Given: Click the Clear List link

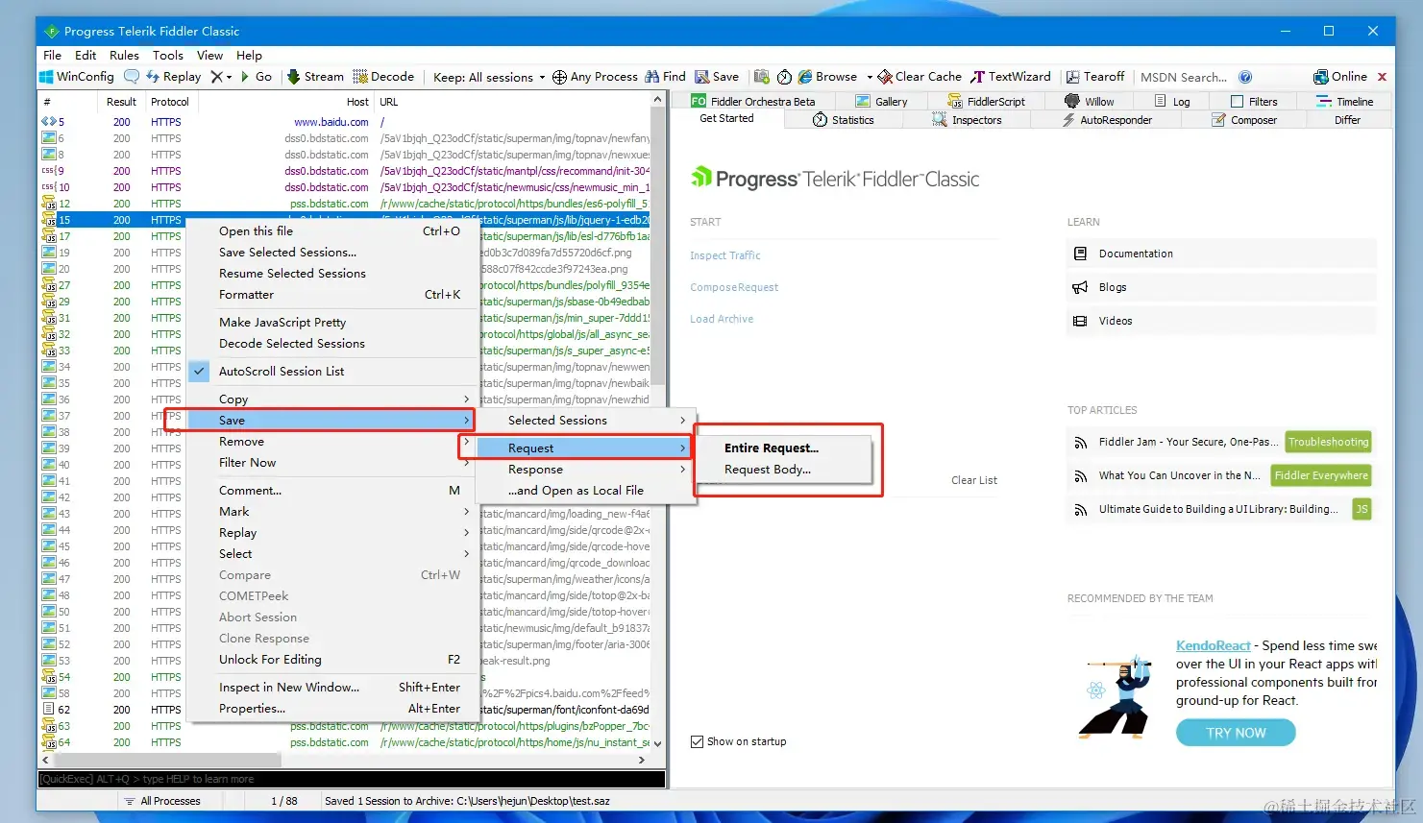Looking at the screenshot, I should (974, 480).
